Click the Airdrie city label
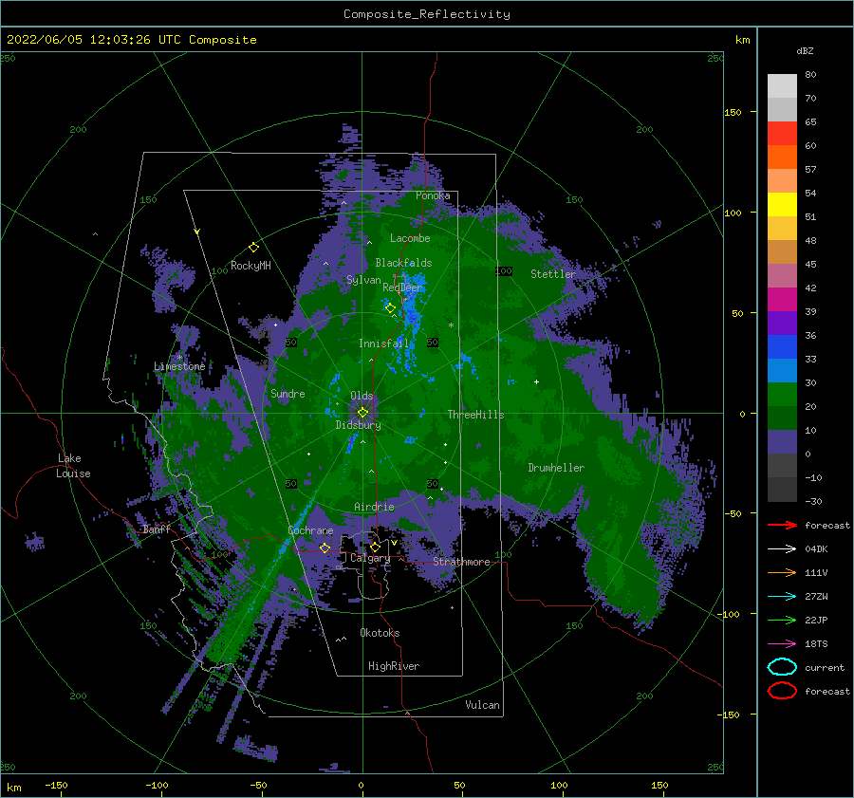 (x=374, y=507)
